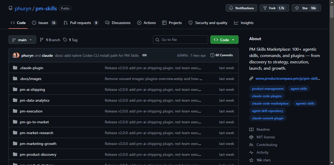Open the pm-ai-shipping folder
The height and width of the screenshot is (165, 334).
click(33, 89)
